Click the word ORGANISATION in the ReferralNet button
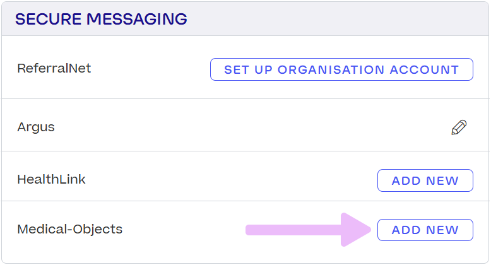Viewport: 491px width, 265px height. point(331,69)
